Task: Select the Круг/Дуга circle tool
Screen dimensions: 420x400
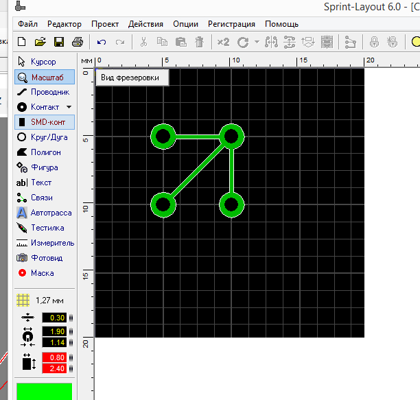Action: [x=45, y=137]
